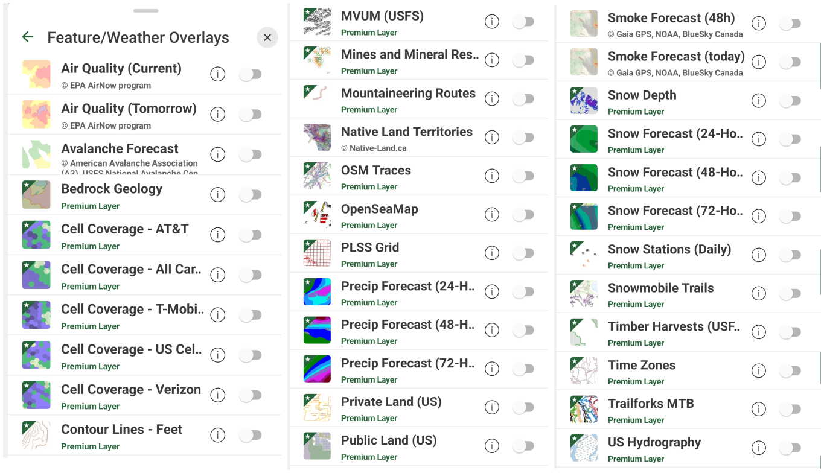The width and height of the screenshot is (824, 473).
Task: Toggle Smoke Forecast (today) switch
Action: (x=790, y=62)
